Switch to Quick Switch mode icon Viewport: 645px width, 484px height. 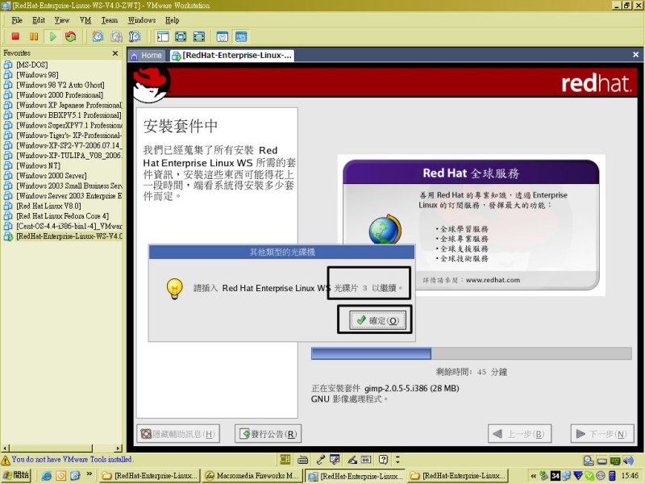pos(181,36)
